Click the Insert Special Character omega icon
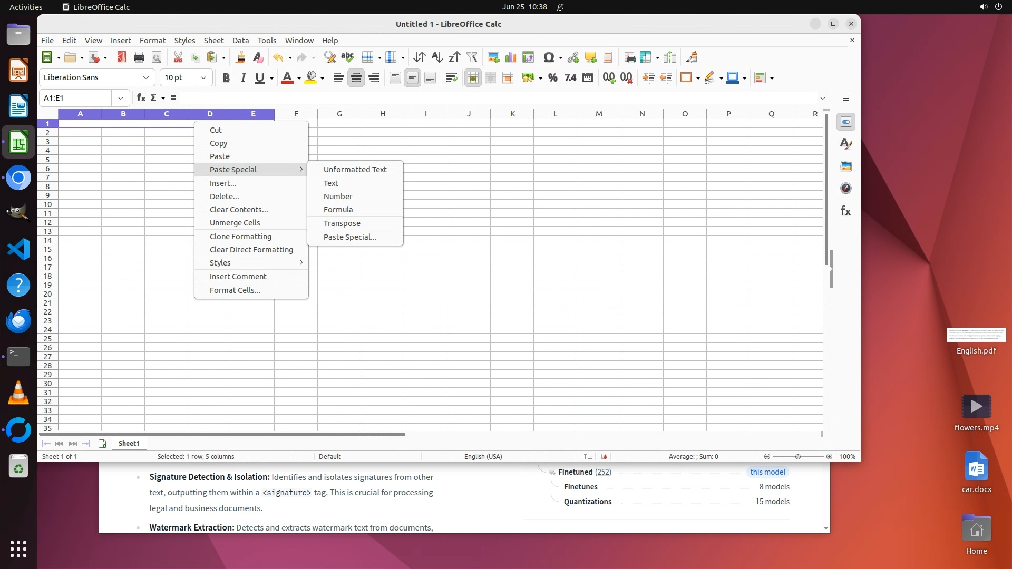The image size is (1012, 569). pyautogui.click(x=549, y=57)
